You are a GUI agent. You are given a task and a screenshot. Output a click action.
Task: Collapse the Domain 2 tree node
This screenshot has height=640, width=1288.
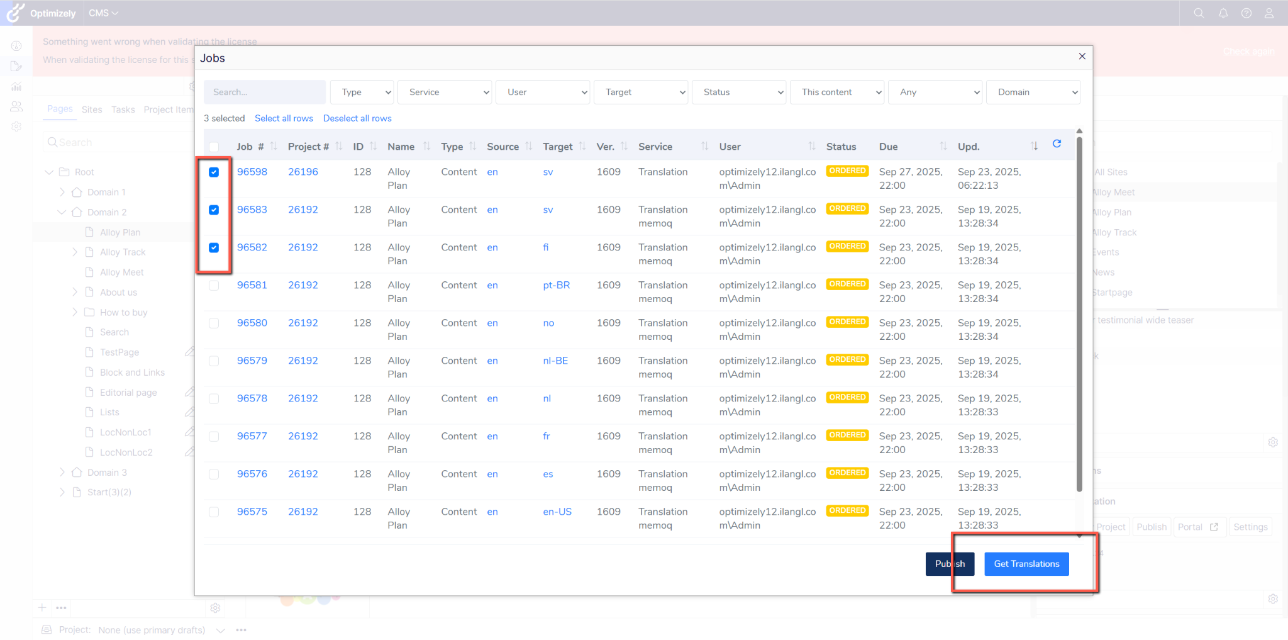pos(62,212)
